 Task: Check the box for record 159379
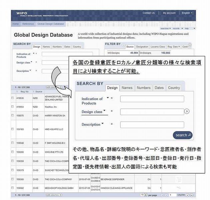click(12, 170)
